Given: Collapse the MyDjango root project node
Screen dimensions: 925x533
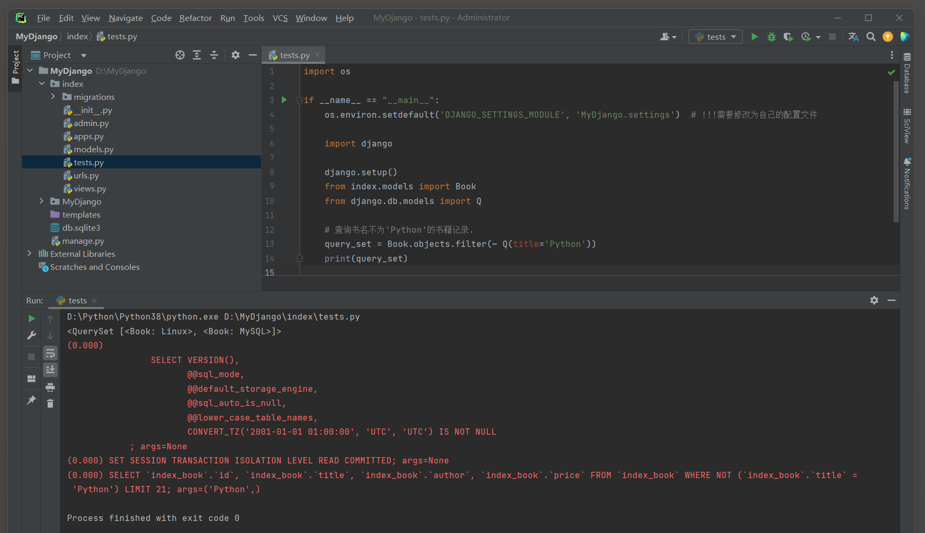Looking at the screenshot, I should tap(30, 71).
